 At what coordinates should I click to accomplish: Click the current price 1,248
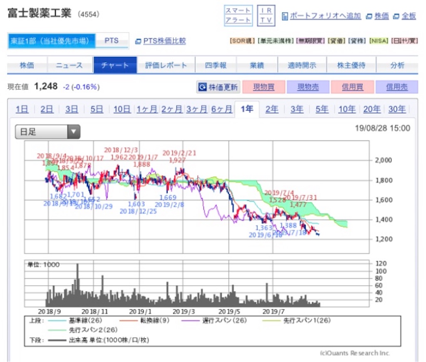click(46, 86)
